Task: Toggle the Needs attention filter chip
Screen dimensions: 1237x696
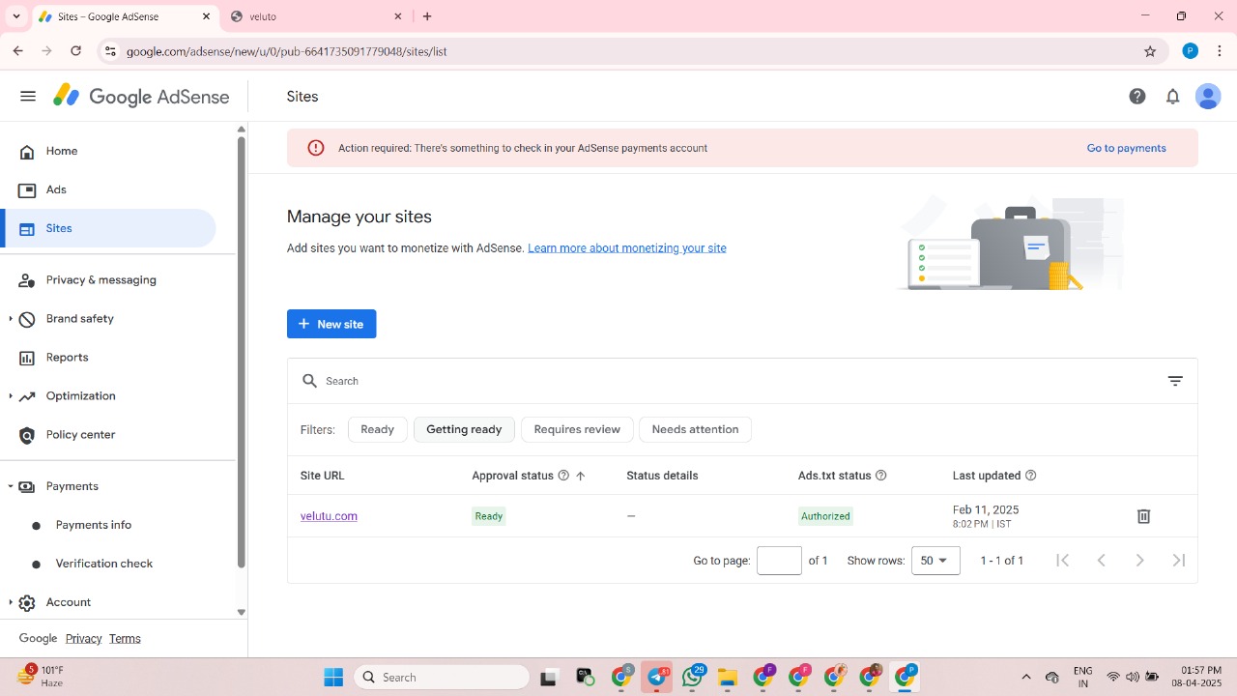Action: [695, 429]
